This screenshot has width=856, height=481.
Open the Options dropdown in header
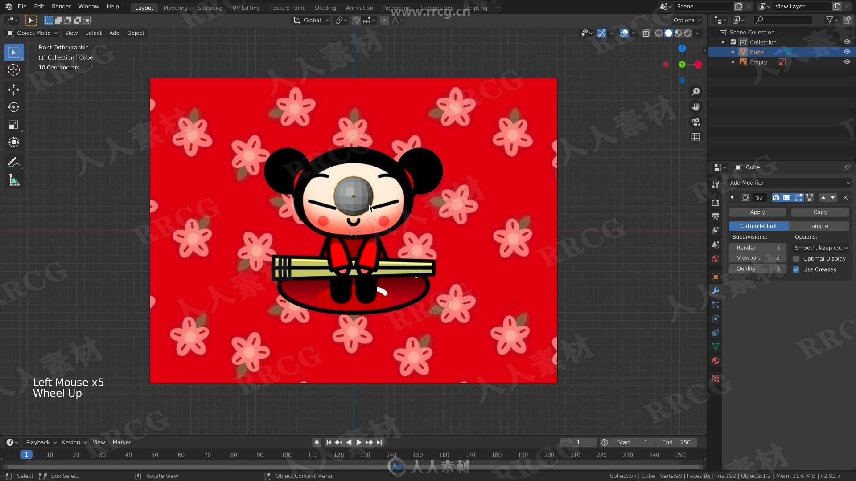click(x=687, y=20)
